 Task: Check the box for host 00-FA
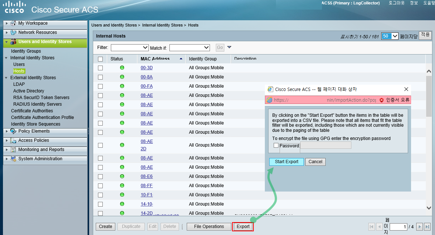[101, 86]
